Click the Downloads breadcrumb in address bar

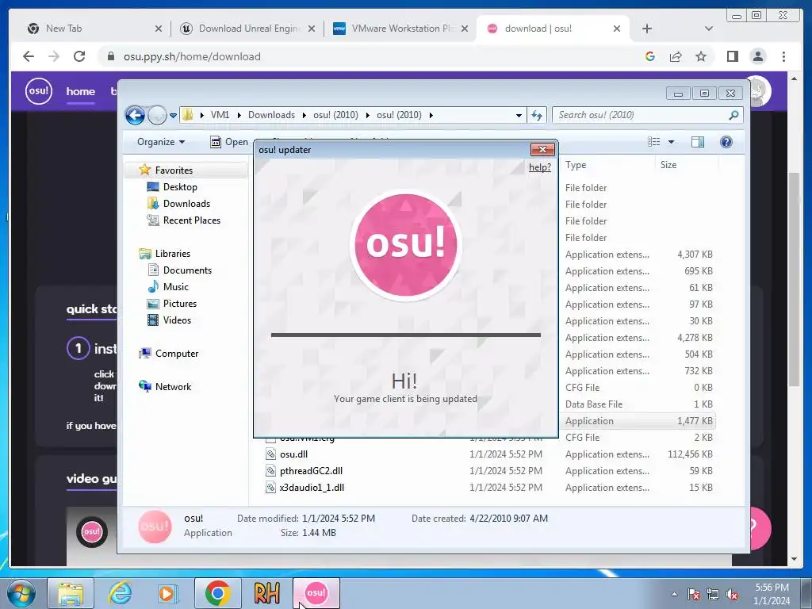(x=271, y=115)
